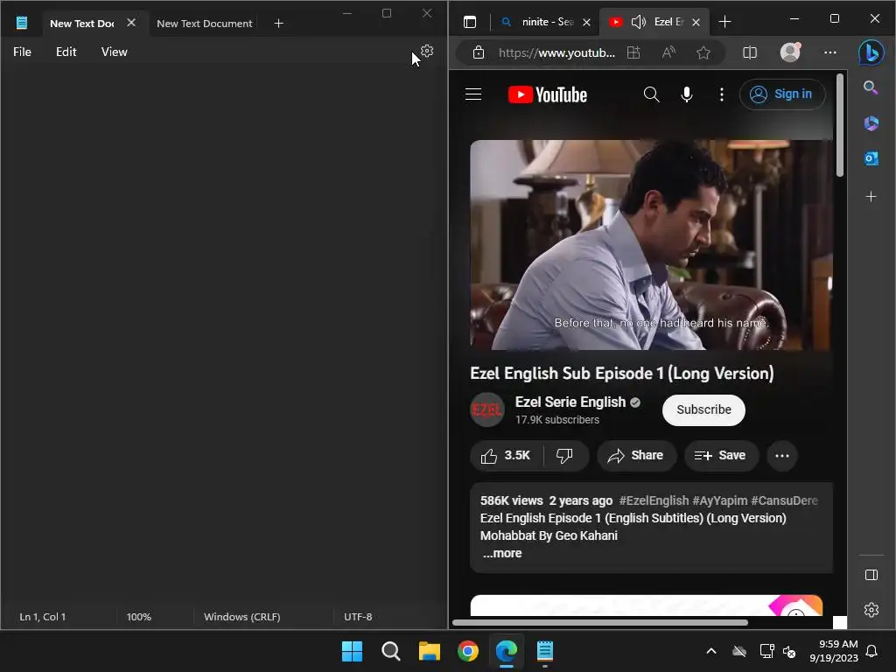The width and height of the screenshot is (896, 672).
Task: Add a new sidebar app plus icon
Action: 871,197
